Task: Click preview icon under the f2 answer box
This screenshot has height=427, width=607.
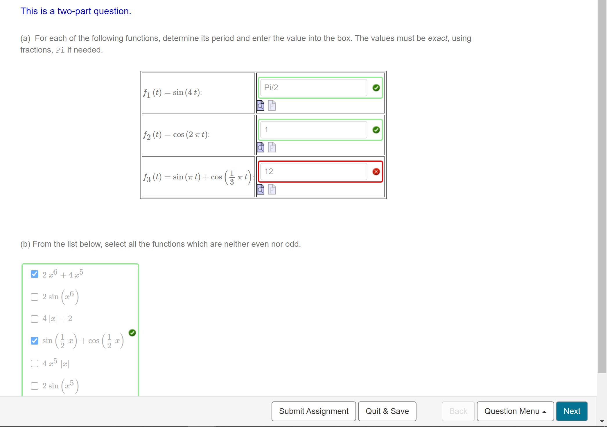Action: (261, 147)
